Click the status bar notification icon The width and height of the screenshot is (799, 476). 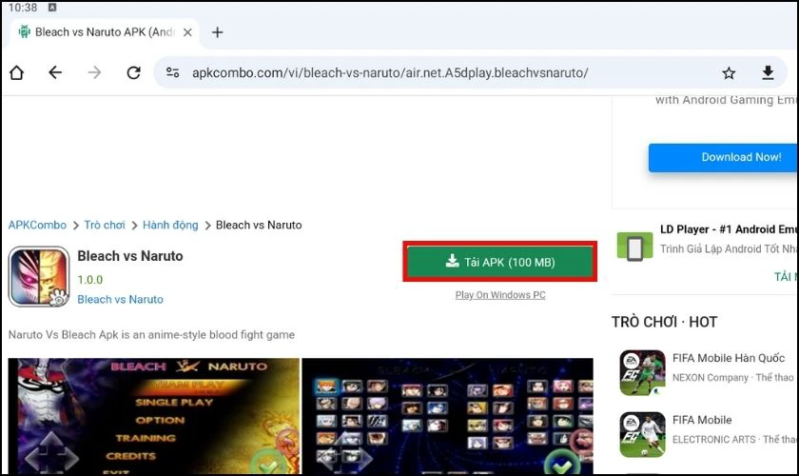click(52, 8)
